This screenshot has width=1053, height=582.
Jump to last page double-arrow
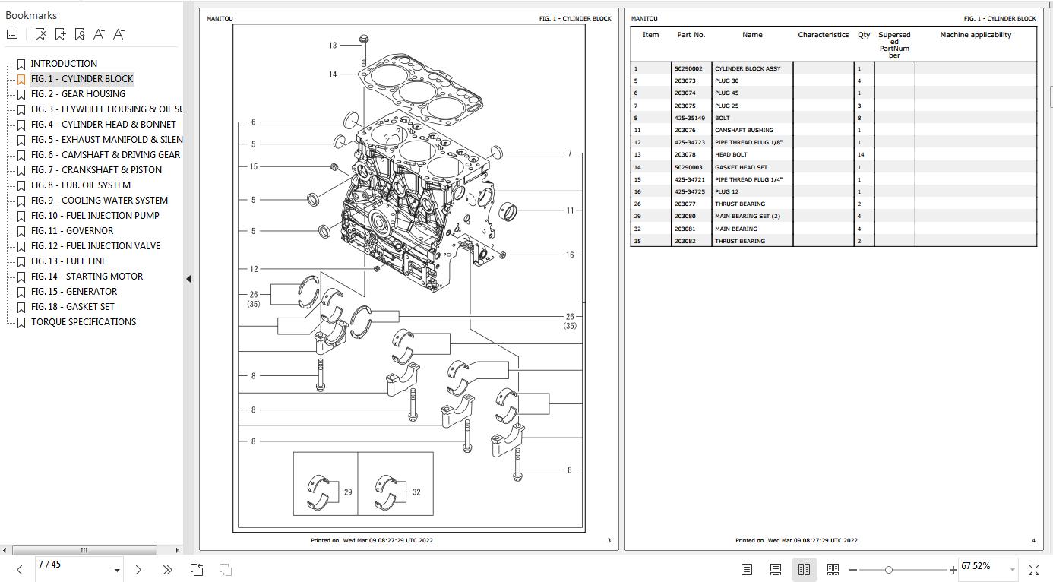click(x=167, y=569)
